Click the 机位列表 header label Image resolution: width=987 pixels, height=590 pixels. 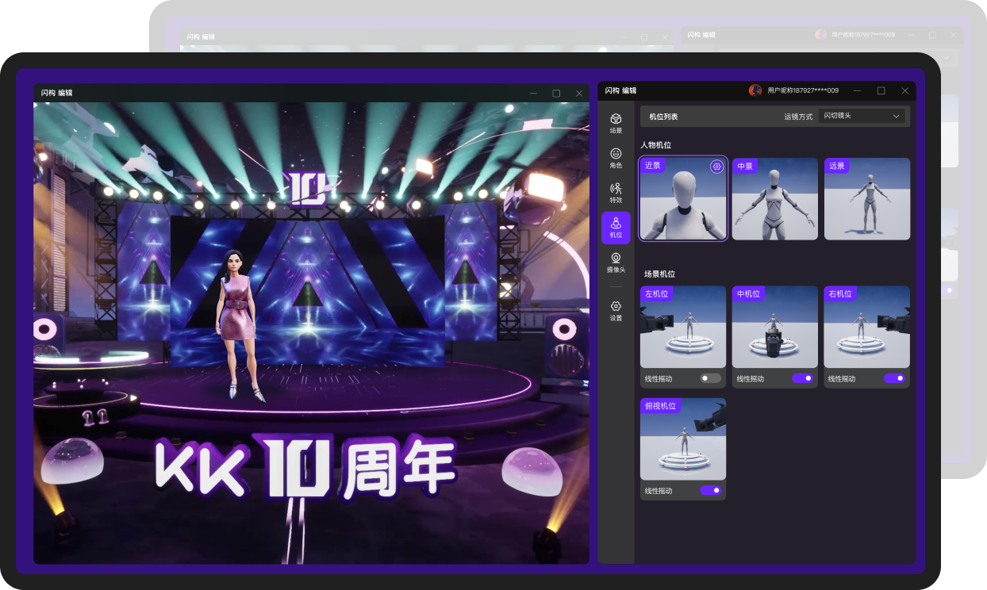[x=663, y=117]
